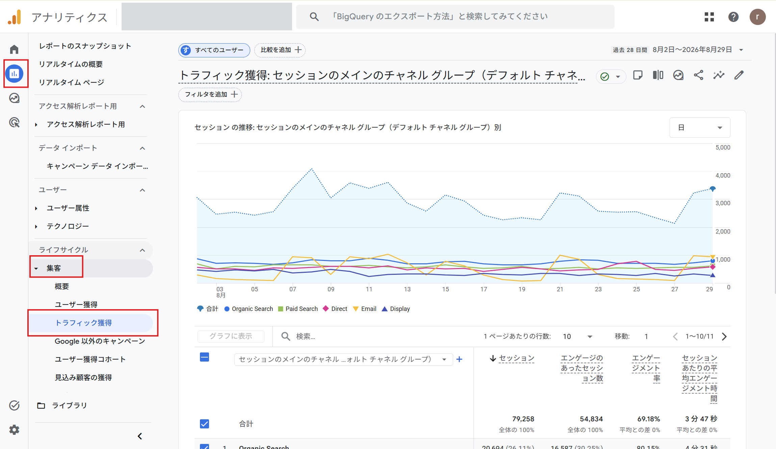
Task: Open レポートのスナップショット
Action: coord(85,46)
